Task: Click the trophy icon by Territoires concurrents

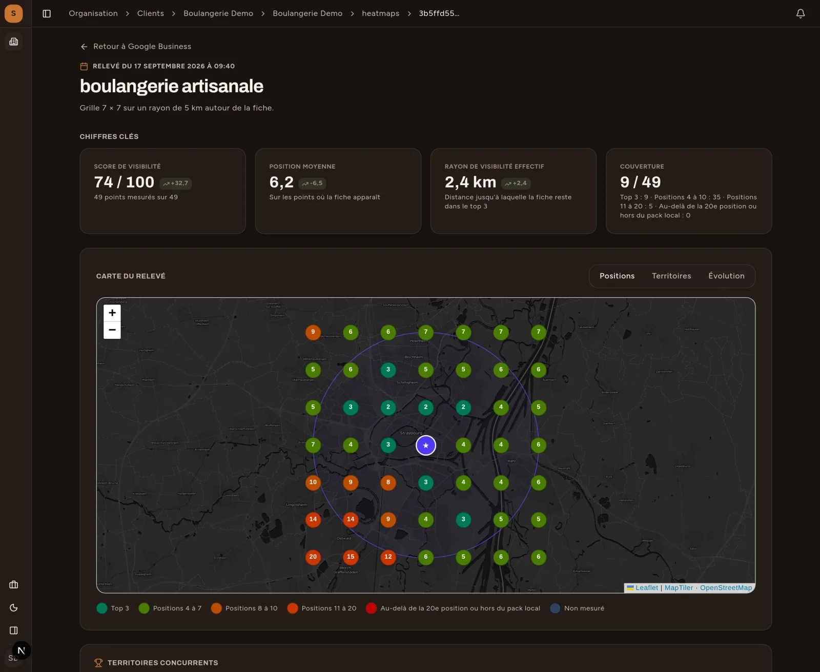Action: click(x=98, y=663)
